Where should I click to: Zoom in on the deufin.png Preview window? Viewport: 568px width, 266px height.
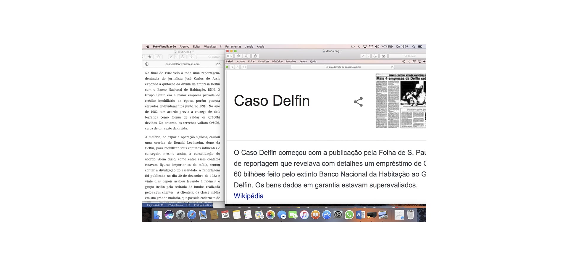click(246, 56)
